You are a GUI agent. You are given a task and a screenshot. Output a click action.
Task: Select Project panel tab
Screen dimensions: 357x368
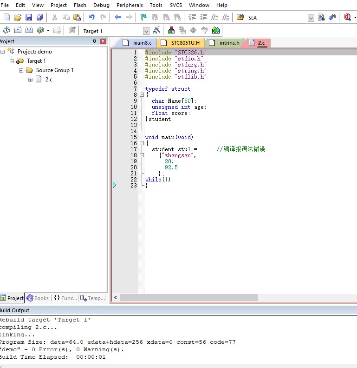12,298
